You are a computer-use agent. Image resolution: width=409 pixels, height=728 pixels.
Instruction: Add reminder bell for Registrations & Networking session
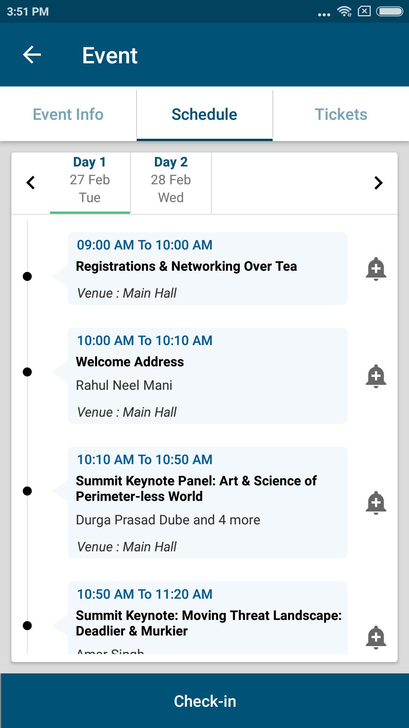click(x=376, y=269)
